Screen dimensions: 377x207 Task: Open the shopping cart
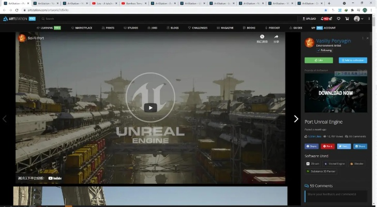(347, 19)
